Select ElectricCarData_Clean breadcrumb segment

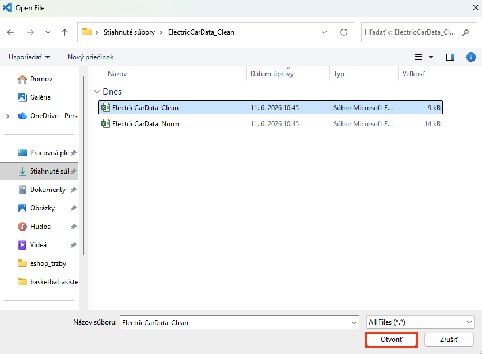pos(201,32)
